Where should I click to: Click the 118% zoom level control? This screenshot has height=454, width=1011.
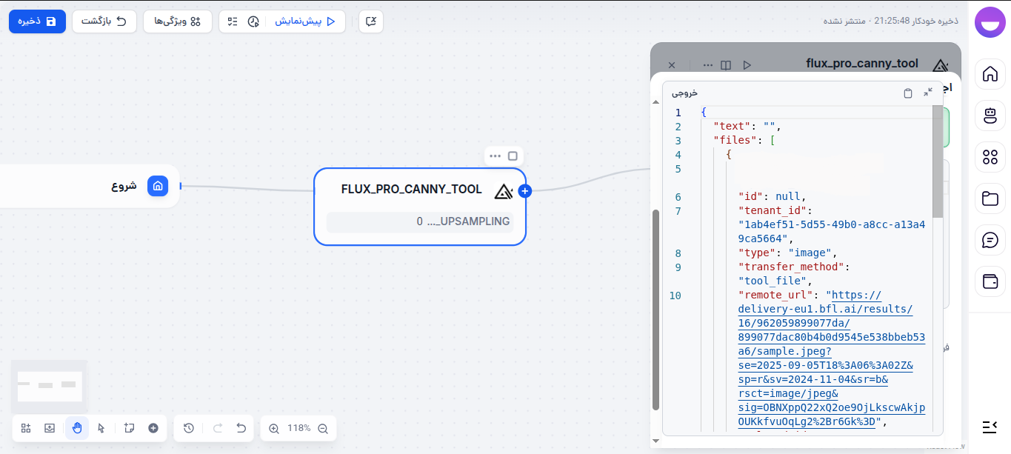coord(298,428)
